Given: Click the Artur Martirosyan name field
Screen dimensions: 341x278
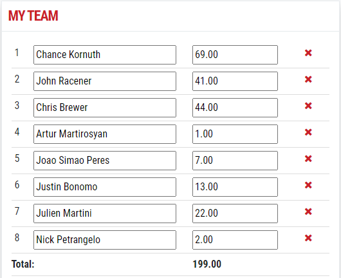Looking at the screenshot, I should pyautogui.click(x=105, y=134).
